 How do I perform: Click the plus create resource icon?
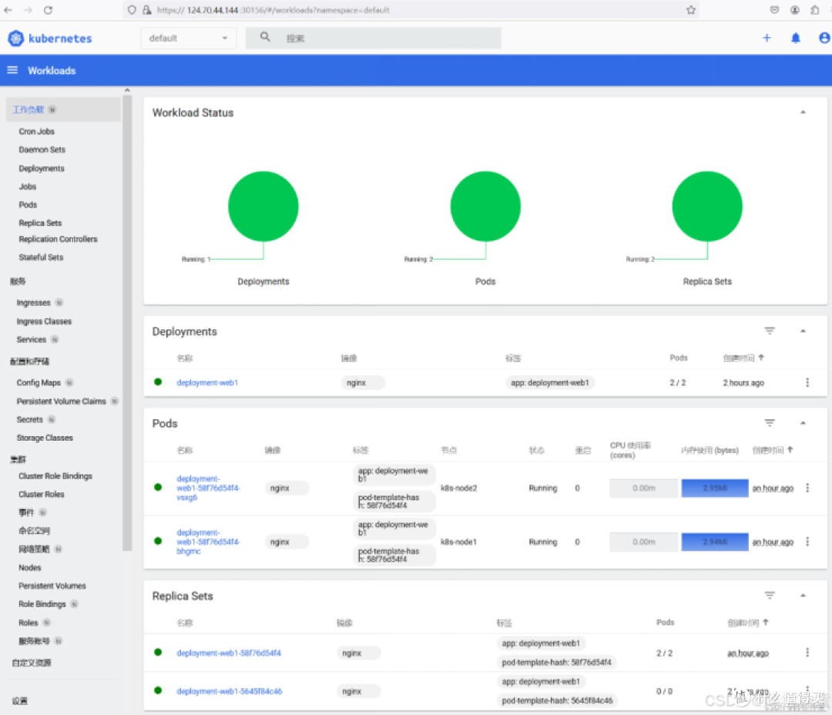(767, 38)
